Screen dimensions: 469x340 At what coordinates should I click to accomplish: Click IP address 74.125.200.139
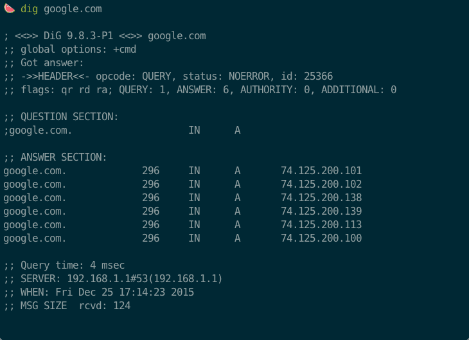click(321, 211)
